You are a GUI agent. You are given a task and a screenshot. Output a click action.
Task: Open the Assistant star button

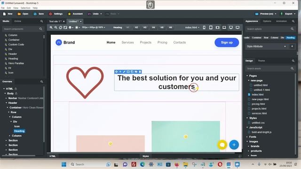pyautogui.click(x=75, y=14)
